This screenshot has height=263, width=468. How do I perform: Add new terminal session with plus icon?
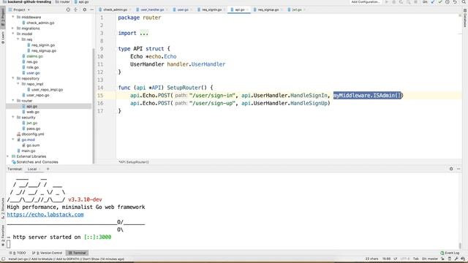(48, 169)
